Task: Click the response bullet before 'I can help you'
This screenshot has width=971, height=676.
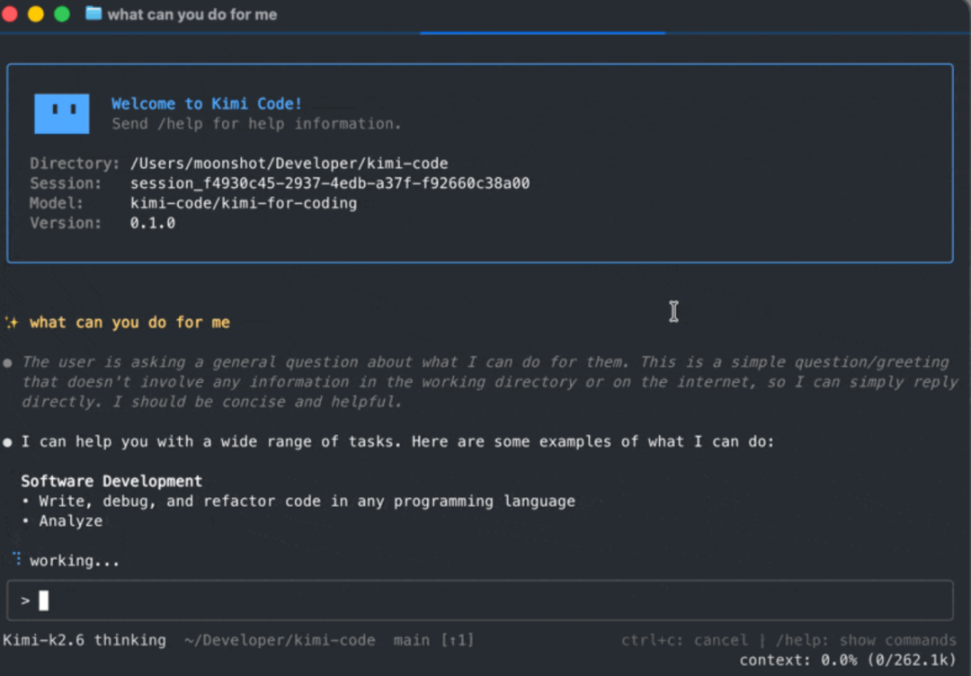Action: 7,442
